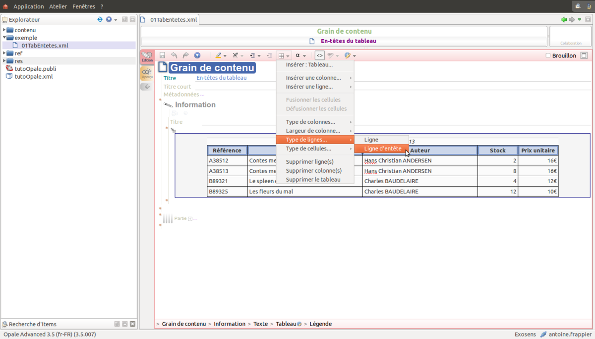This screenshot has height=339, width=595.
Task: Click Information in the breadcrumb path
Action: 230,324
